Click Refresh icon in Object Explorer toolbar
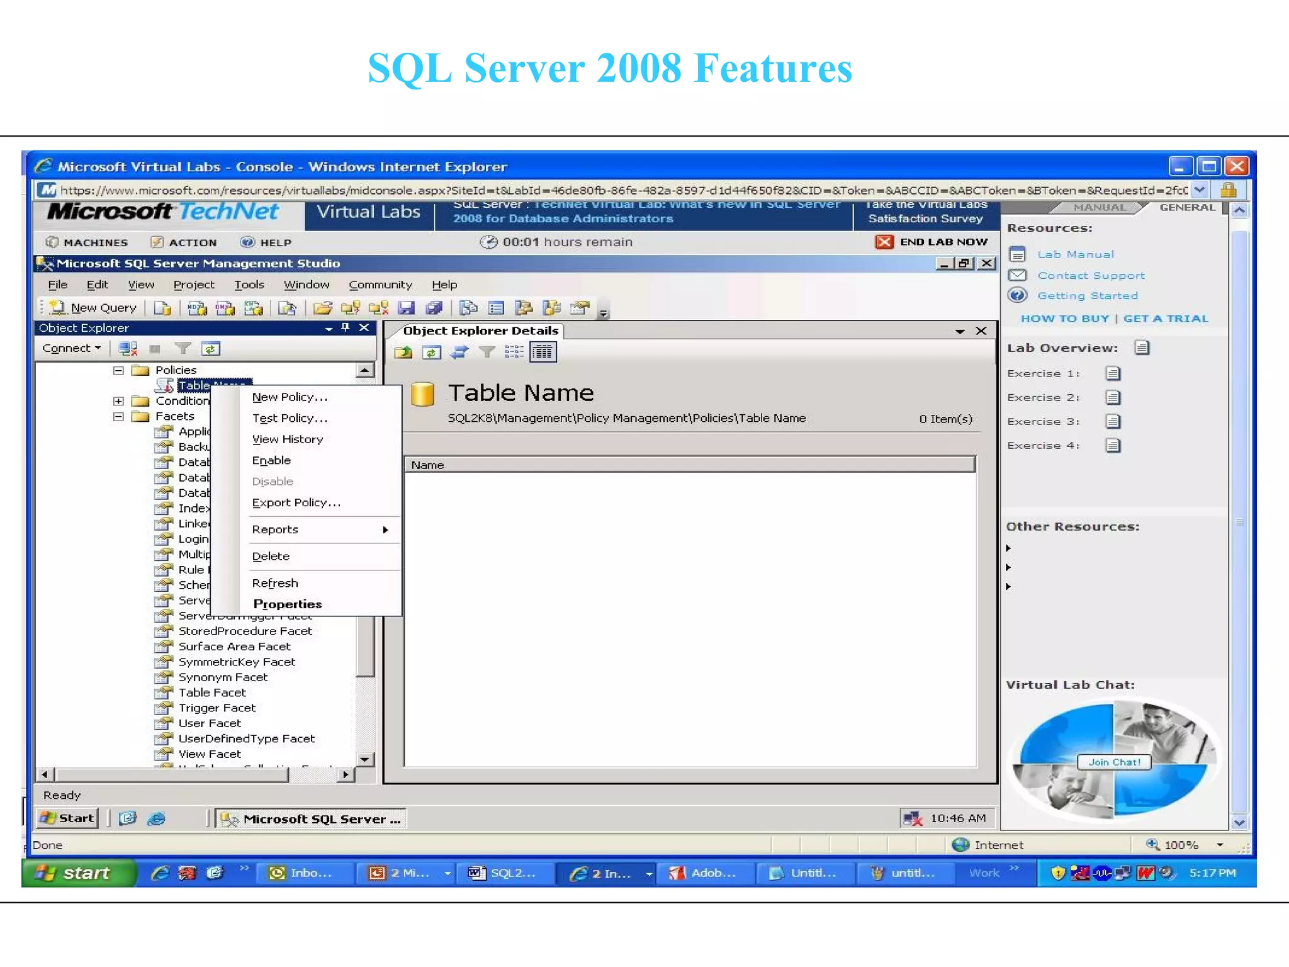The height and width of the screenshot is (967, 1289). pos(210,348)
